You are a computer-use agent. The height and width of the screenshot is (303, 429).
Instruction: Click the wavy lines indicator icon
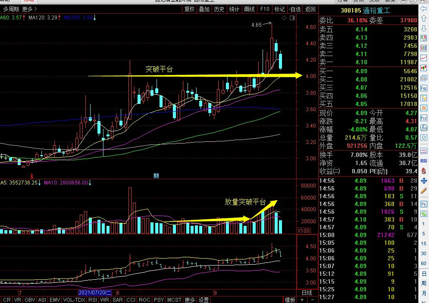pos(423,151)
